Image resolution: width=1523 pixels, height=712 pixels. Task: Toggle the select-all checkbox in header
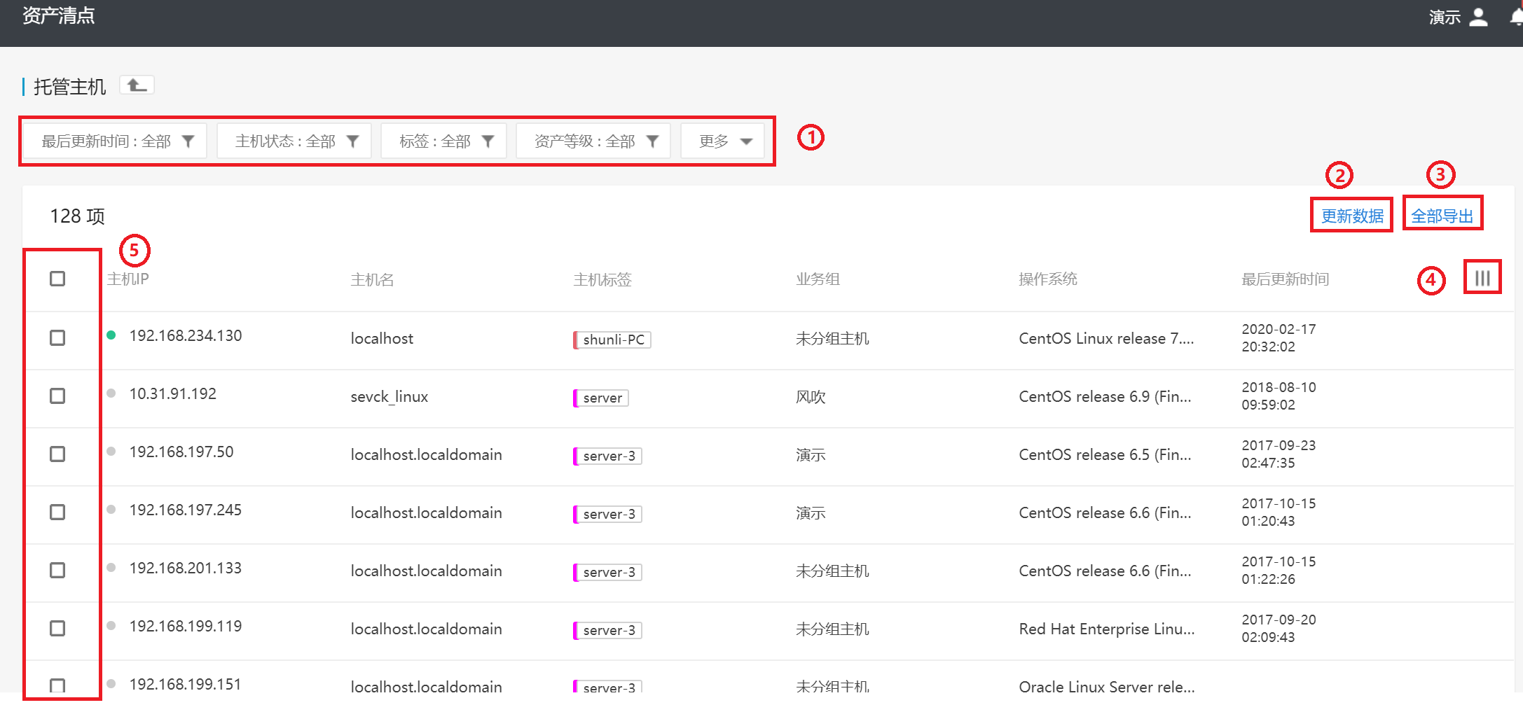click(x=57, y=279)
